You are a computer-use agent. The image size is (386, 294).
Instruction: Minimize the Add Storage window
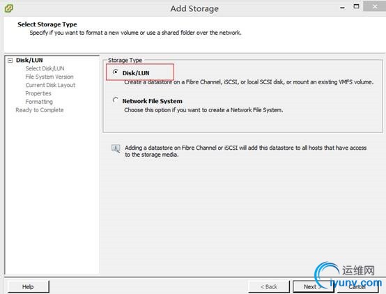(x=342, y=8)
